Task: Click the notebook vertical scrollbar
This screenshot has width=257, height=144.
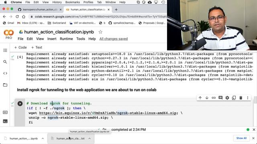Action: [255, 100]
